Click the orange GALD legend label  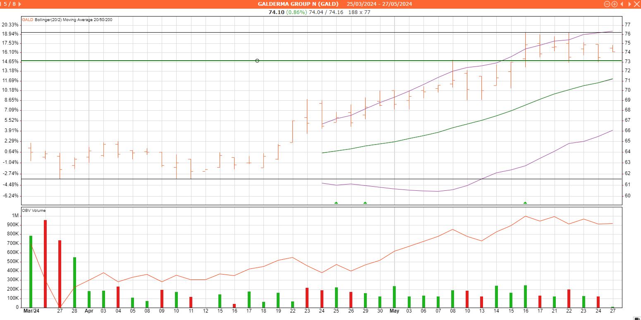pos(27,19)
